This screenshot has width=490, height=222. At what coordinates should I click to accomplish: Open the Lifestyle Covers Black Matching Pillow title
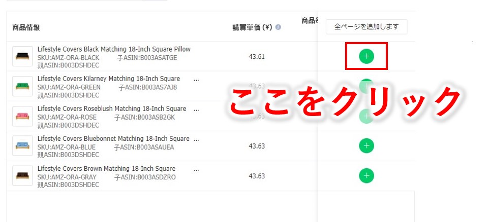(114, 49)
